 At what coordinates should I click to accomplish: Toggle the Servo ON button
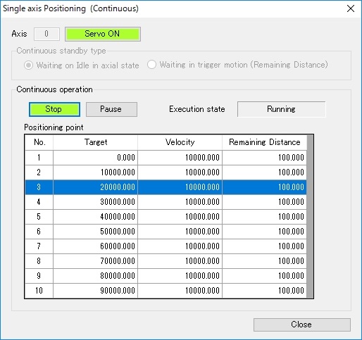(x=103, y=34)
